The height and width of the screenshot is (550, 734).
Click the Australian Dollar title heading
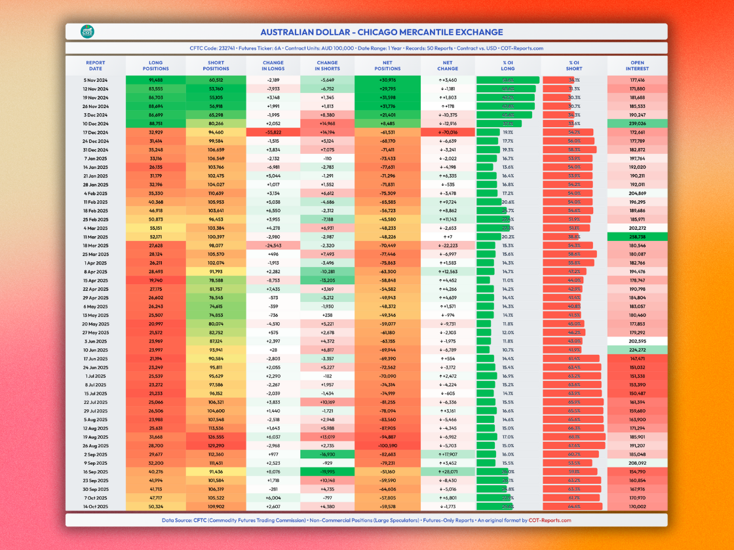tap(381, 31)
